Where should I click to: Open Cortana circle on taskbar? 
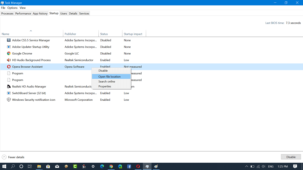pos(21,166)
